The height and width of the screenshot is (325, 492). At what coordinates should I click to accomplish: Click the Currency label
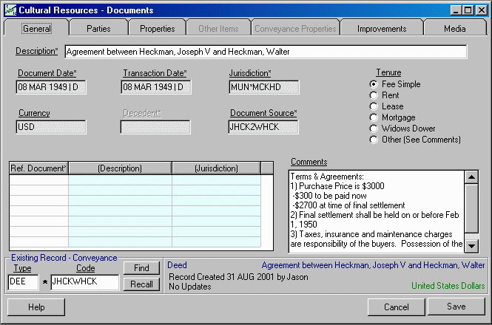[34, 113]
